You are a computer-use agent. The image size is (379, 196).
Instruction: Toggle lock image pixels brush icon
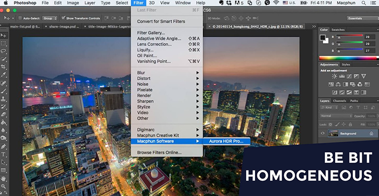click(x=337, y=124)
